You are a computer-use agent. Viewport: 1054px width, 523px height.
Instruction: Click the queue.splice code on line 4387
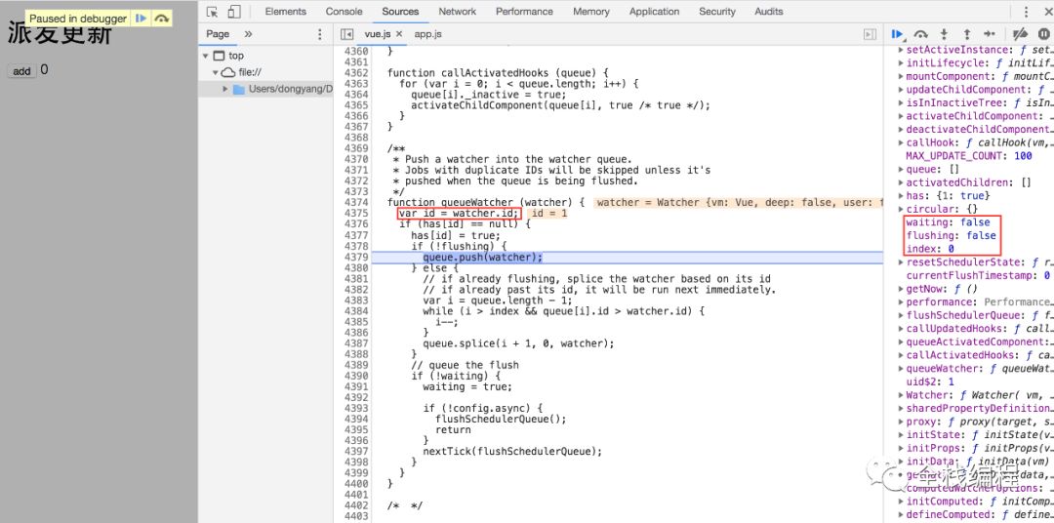518,343
